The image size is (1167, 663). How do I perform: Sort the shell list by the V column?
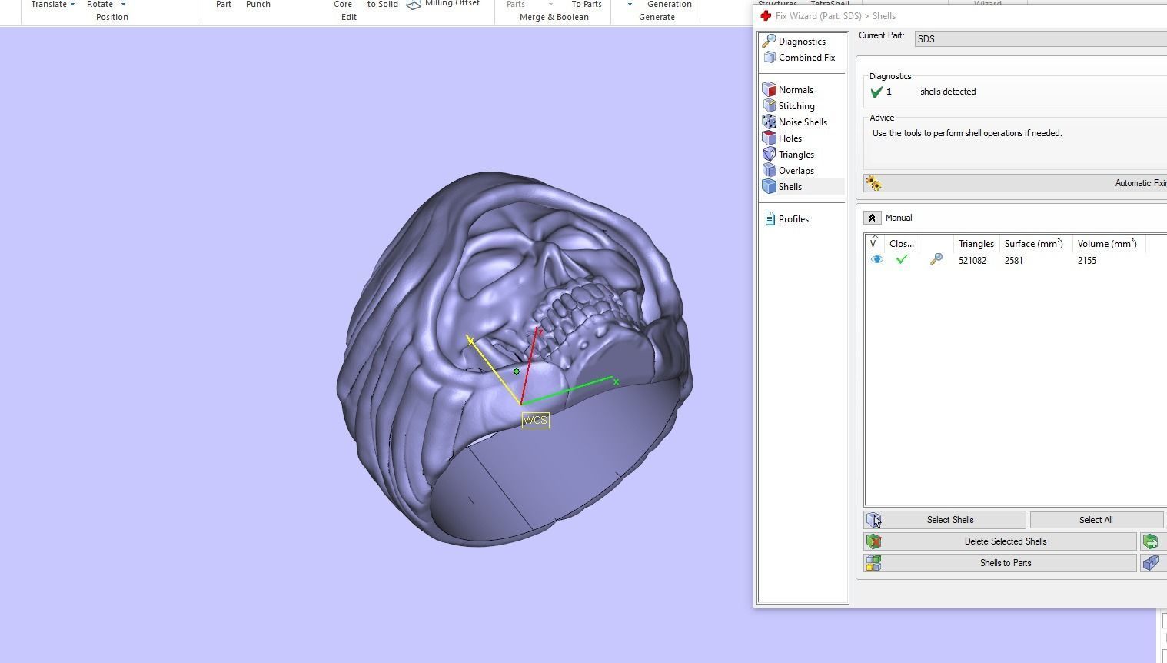(874, 243)
